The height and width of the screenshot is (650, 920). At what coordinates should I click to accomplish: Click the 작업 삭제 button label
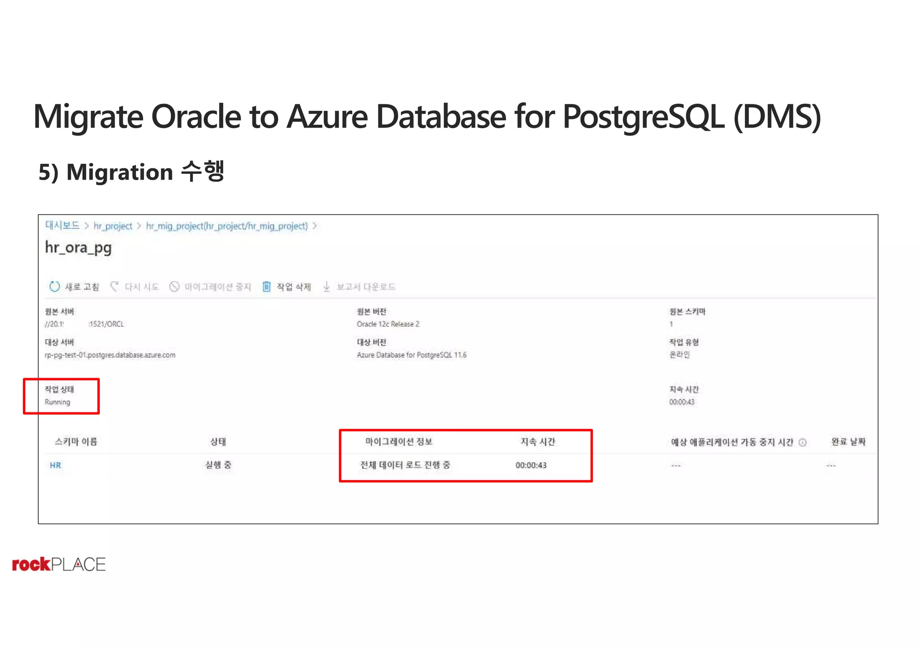(294, 287)
